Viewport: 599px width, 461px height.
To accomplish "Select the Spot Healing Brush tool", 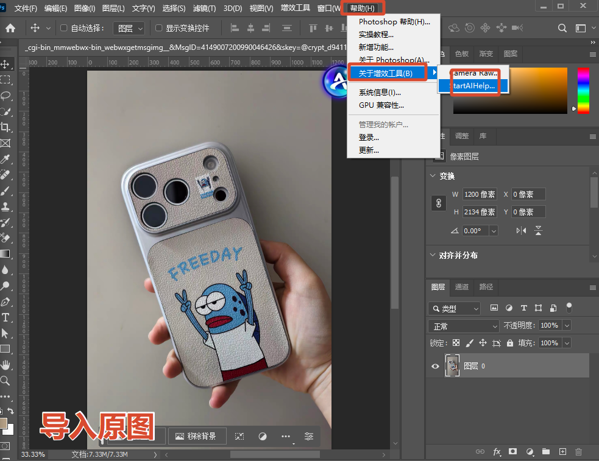I will coord(5,175).
